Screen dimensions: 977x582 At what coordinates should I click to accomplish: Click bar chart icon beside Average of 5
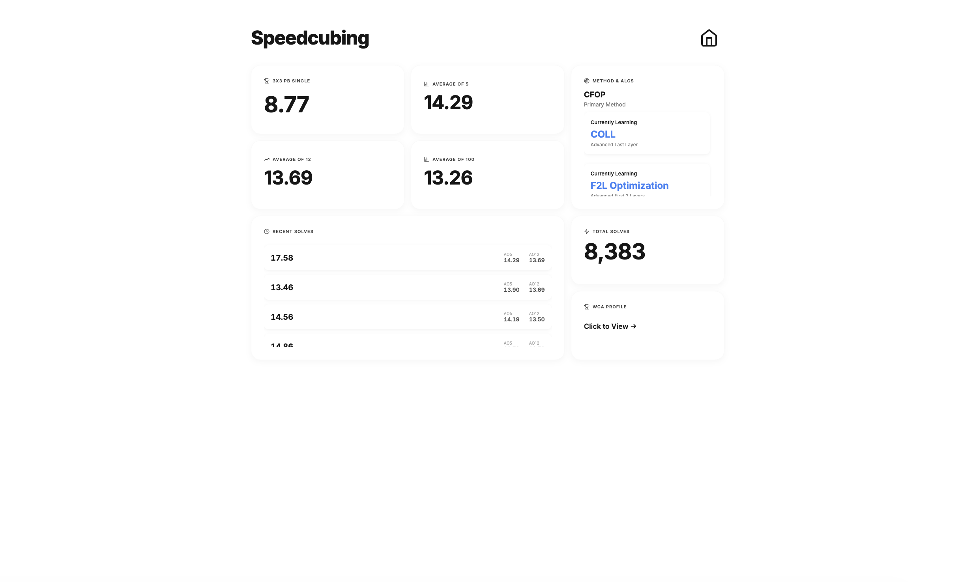pos(426,84)
